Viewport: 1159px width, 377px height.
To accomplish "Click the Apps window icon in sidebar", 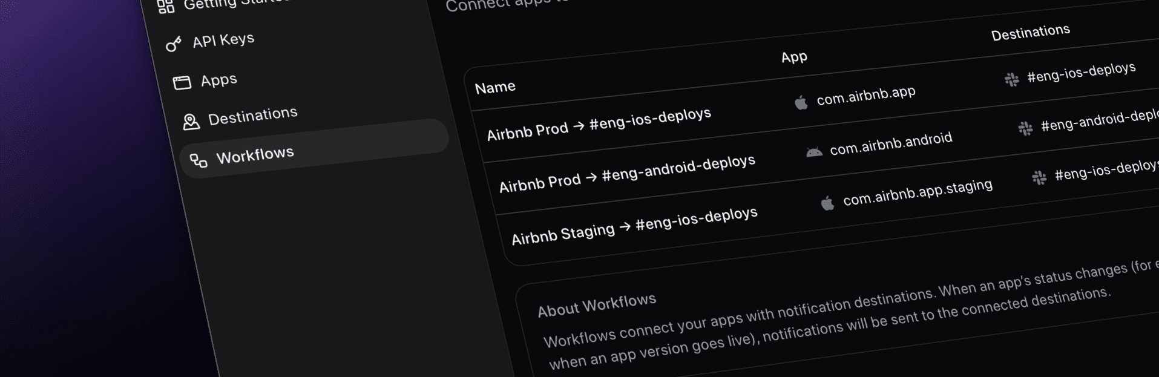I will point(182,82).
